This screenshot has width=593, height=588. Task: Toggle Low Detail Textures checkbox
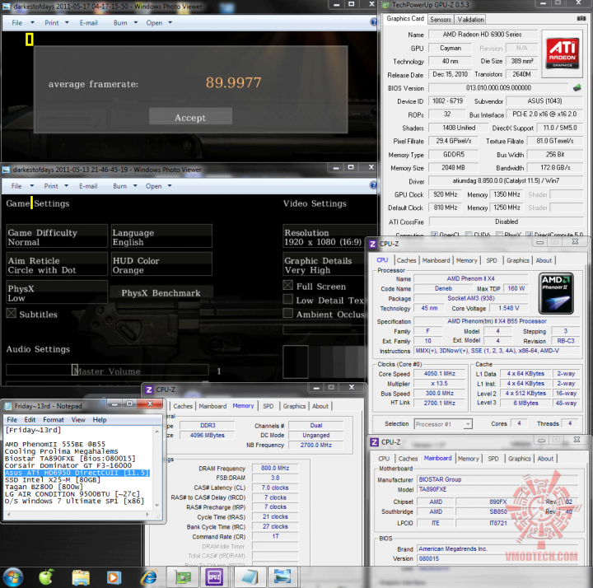point(287,299)
